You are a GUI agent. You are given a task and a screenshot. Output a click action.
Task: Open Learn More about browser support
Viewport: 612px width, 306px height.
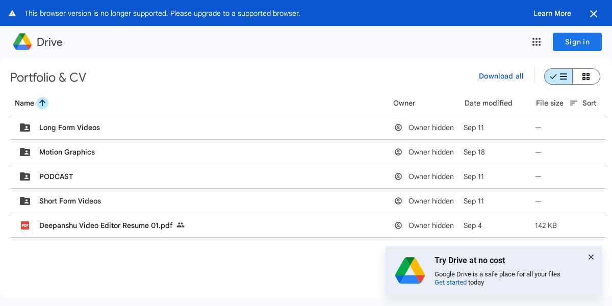point(552,13)
